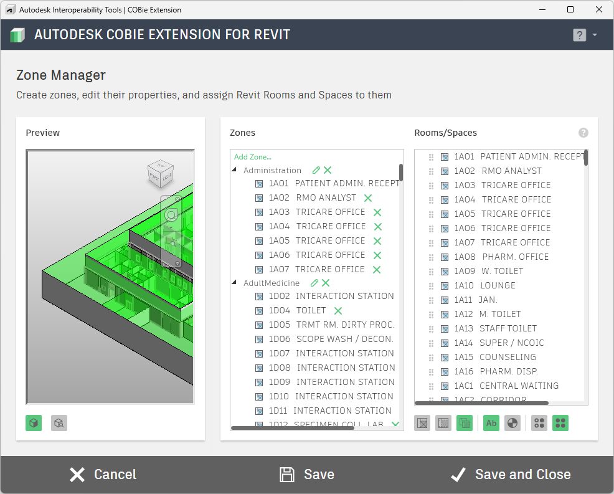Toggle the spaces-only filter button
The width and height of the screenshot is (614, 494).
click(443, 423)
